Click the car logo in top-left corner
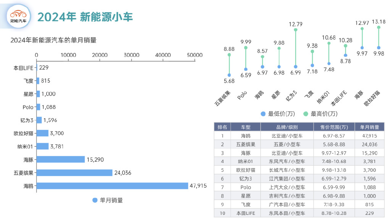Viewport: 391px width, 219px height. pyautogui.click(x=19, y=16)
